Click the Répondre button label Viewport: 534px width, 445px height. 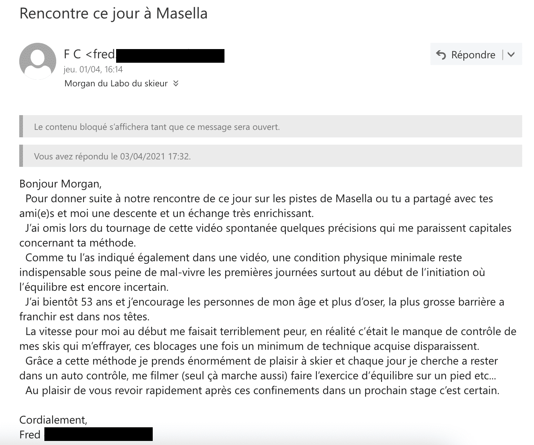(473, 55)
